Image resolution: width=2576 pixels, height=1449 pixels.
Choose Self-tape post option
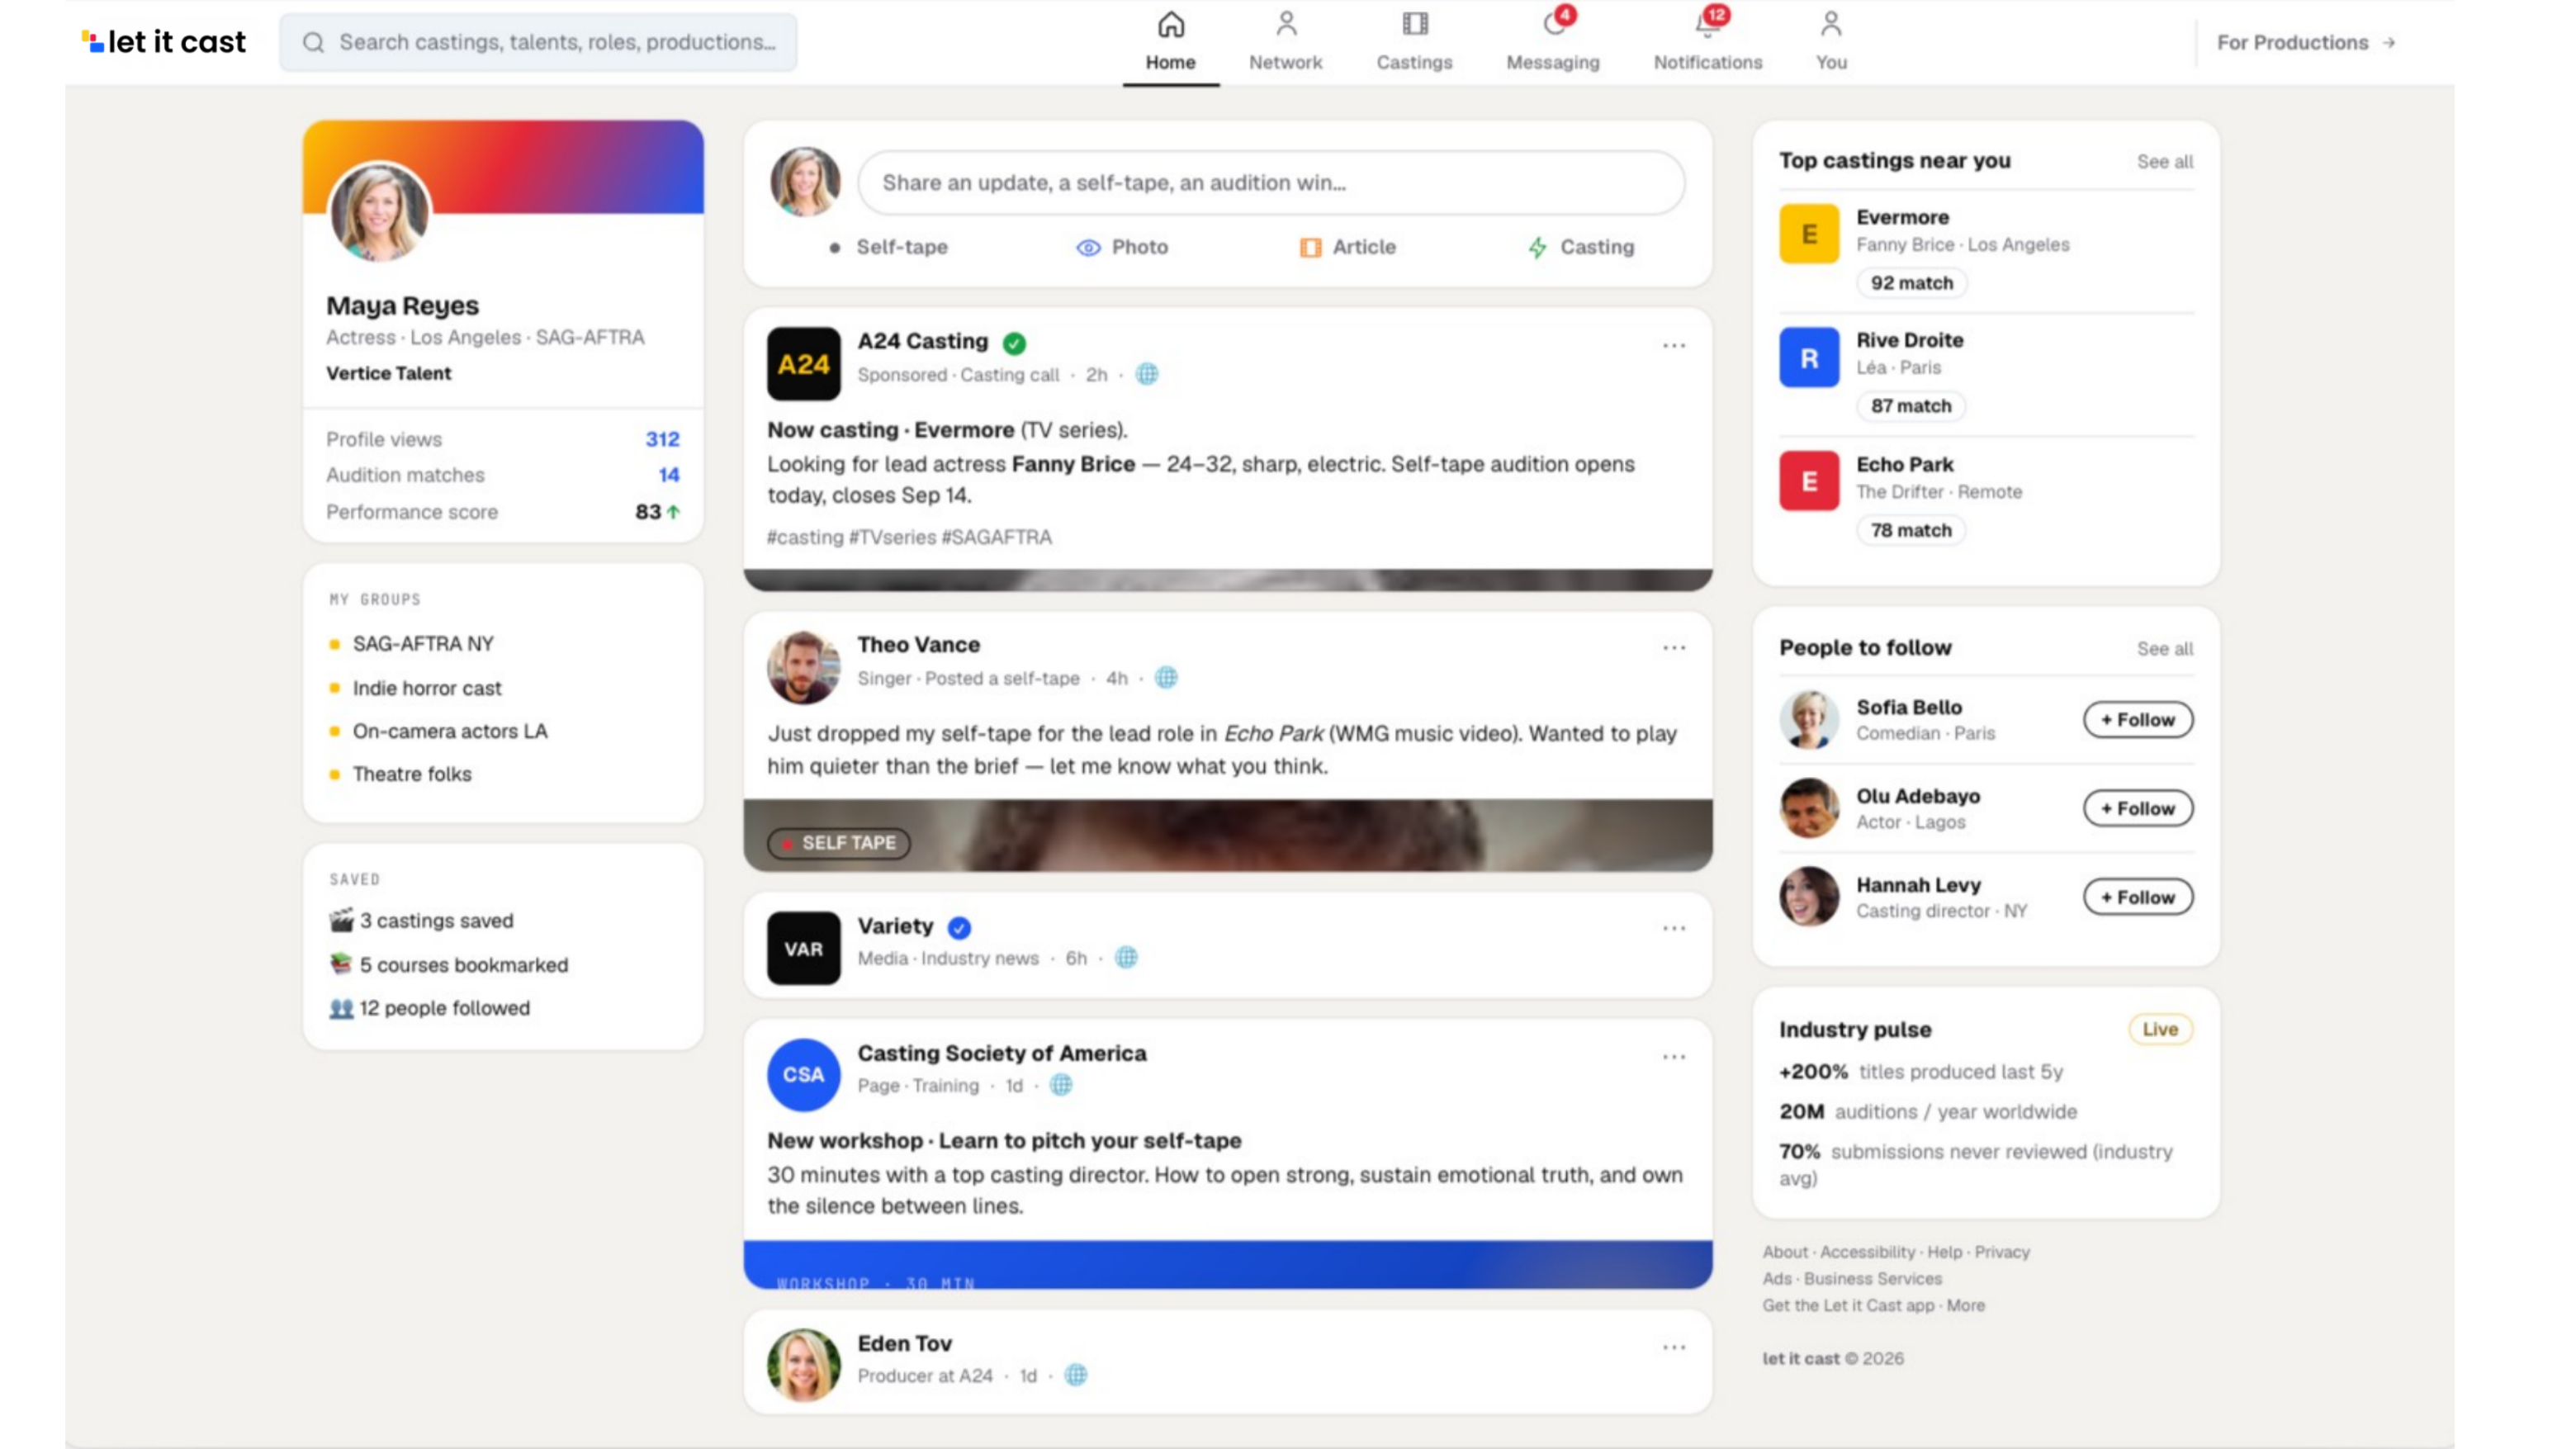(x=888, y=247)
